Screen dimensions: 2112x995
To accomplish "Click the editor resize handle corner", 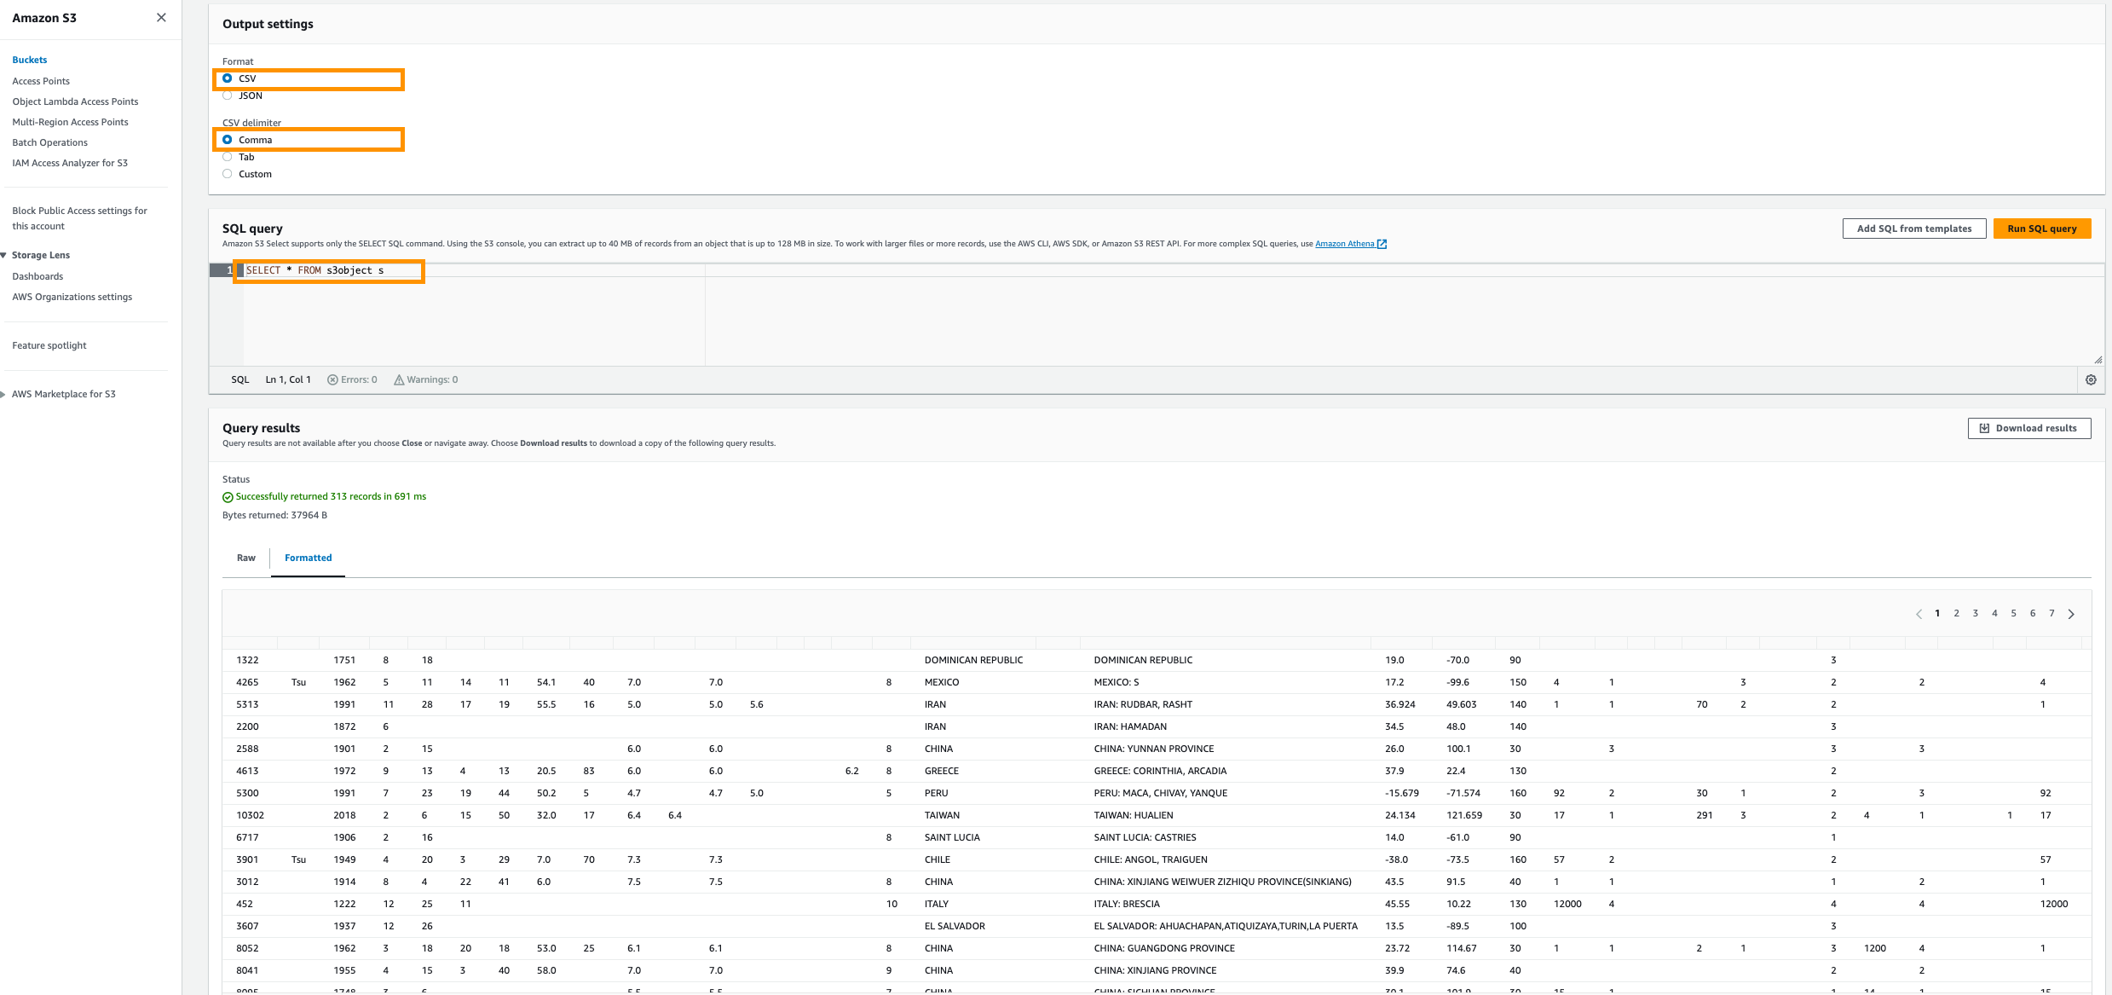I will point(2098,360).
